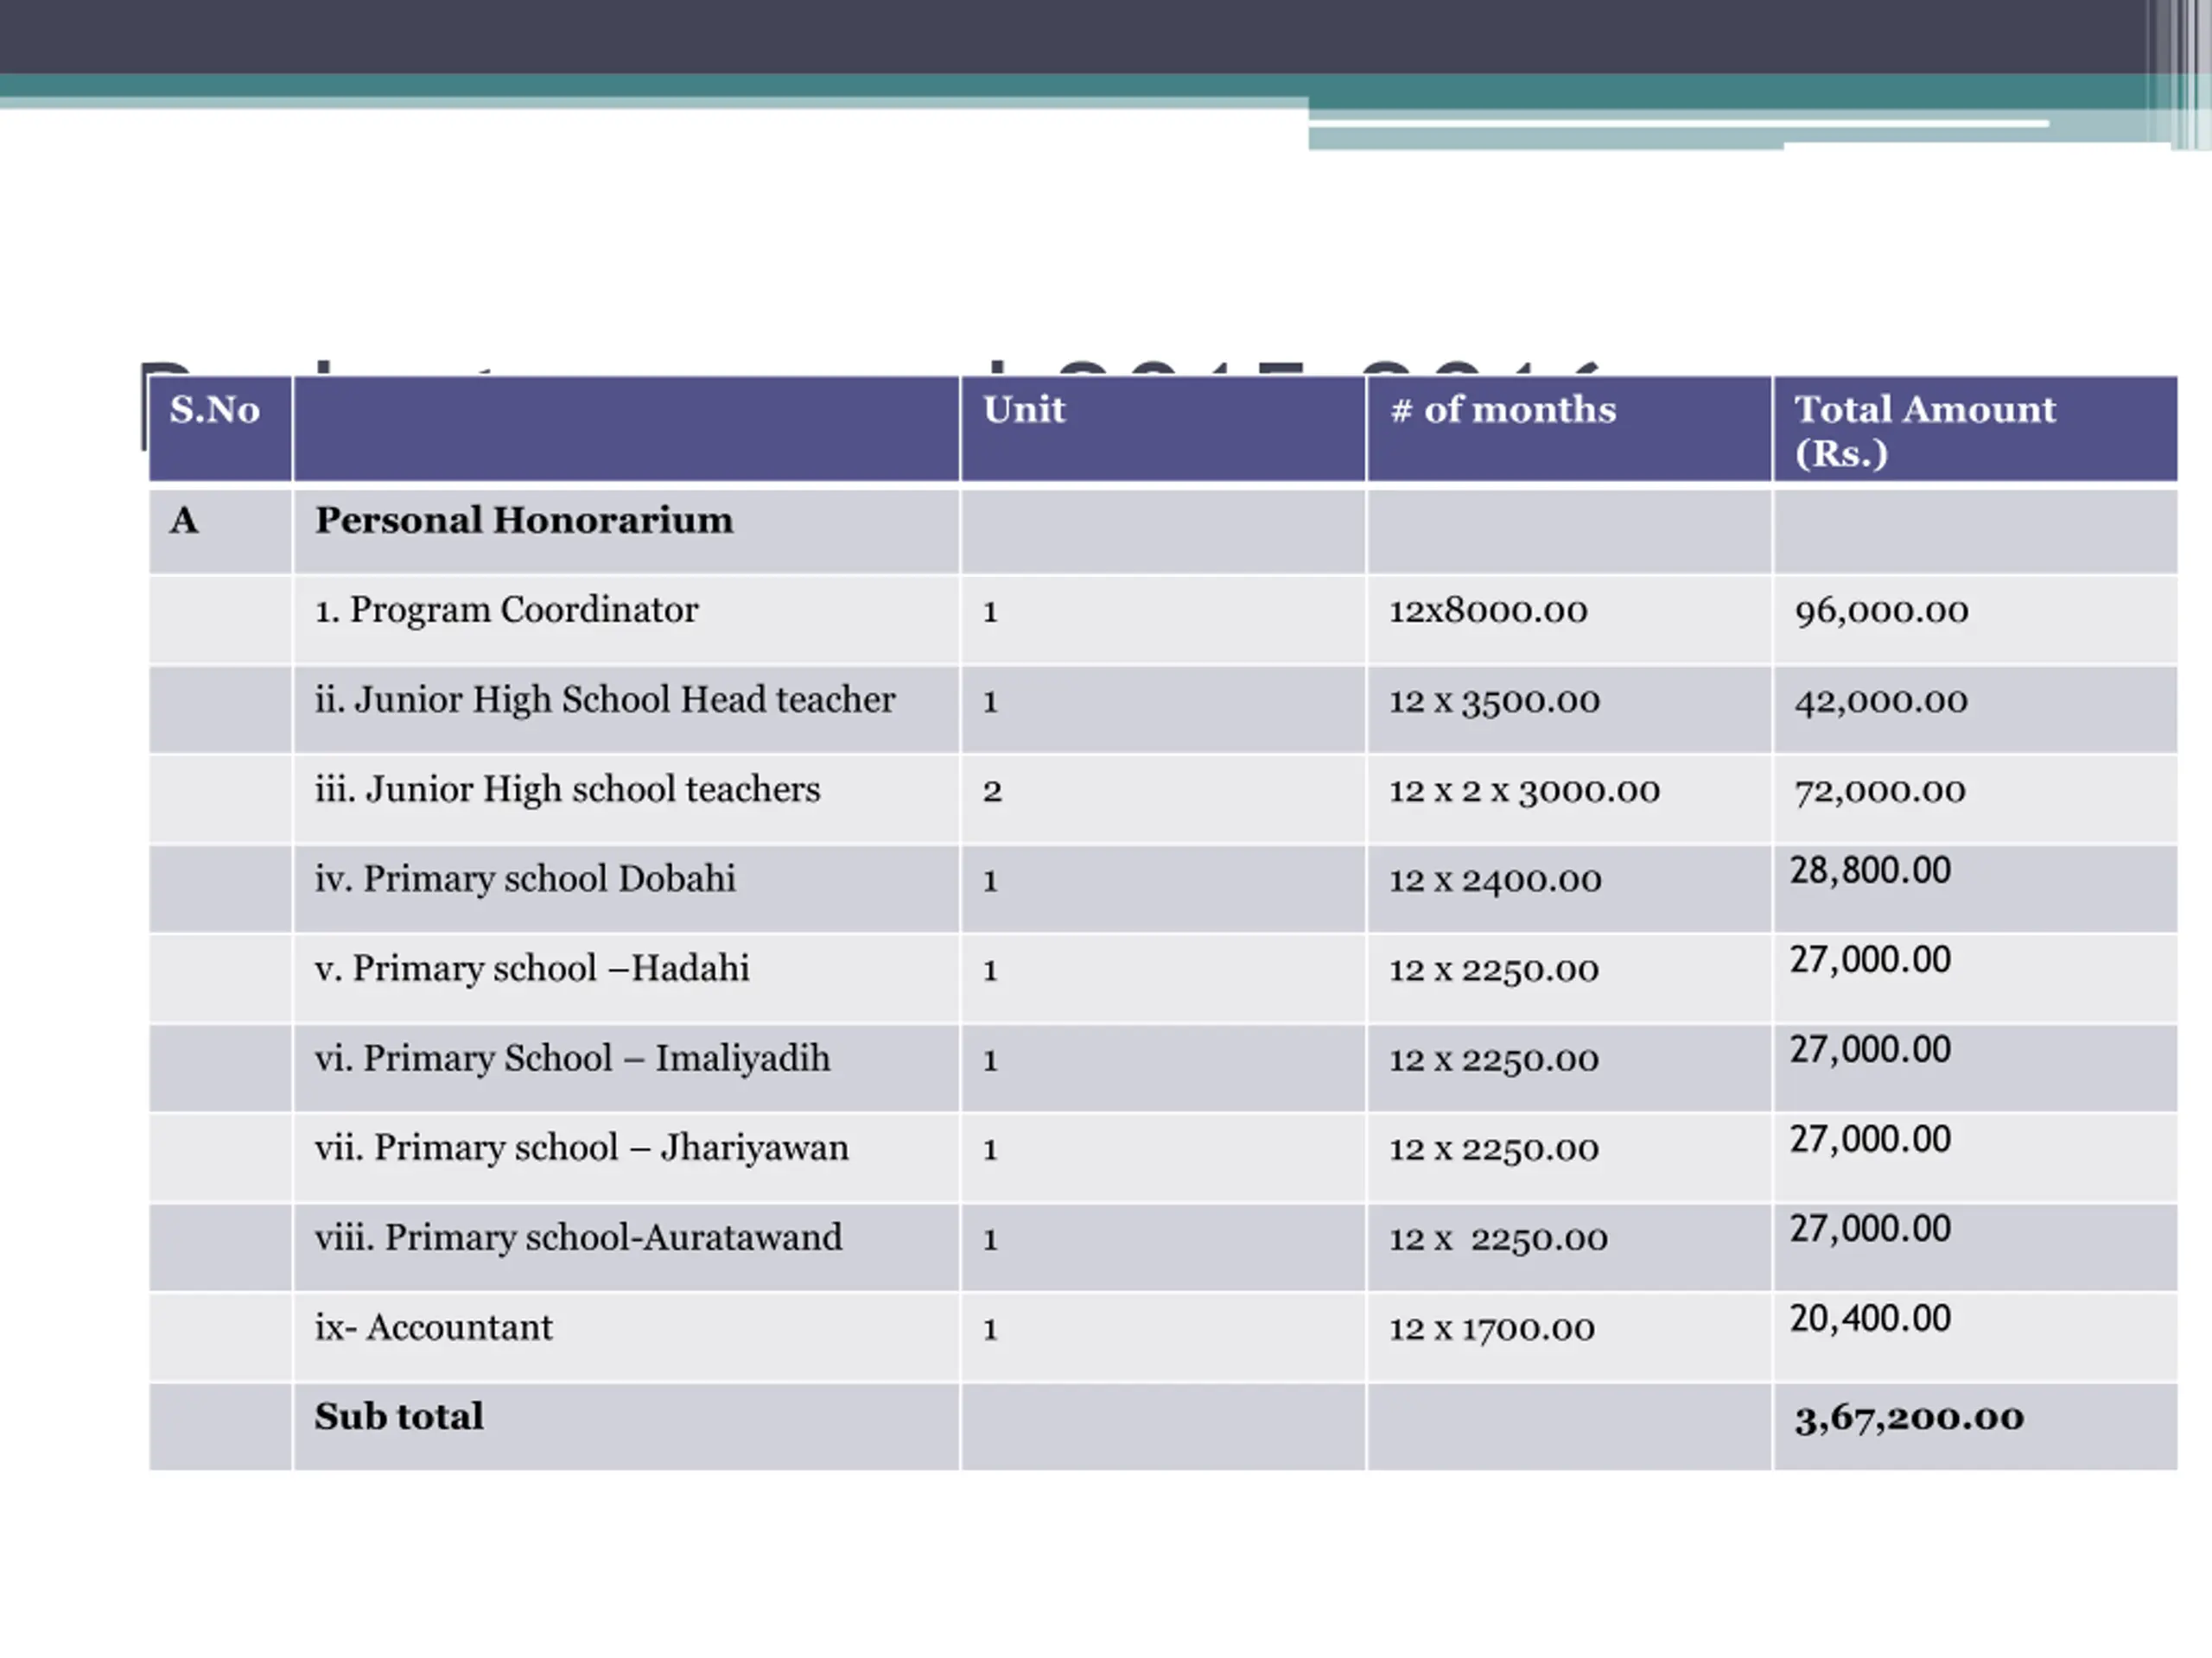
Task: Select Junior High School Head teacher cell
Action: coord(605,700)
